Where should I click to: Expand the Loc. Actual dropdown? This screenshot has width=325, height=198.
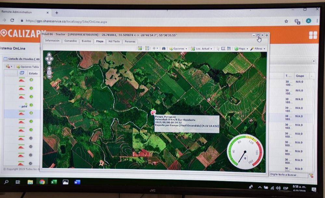tap(202, 49)
